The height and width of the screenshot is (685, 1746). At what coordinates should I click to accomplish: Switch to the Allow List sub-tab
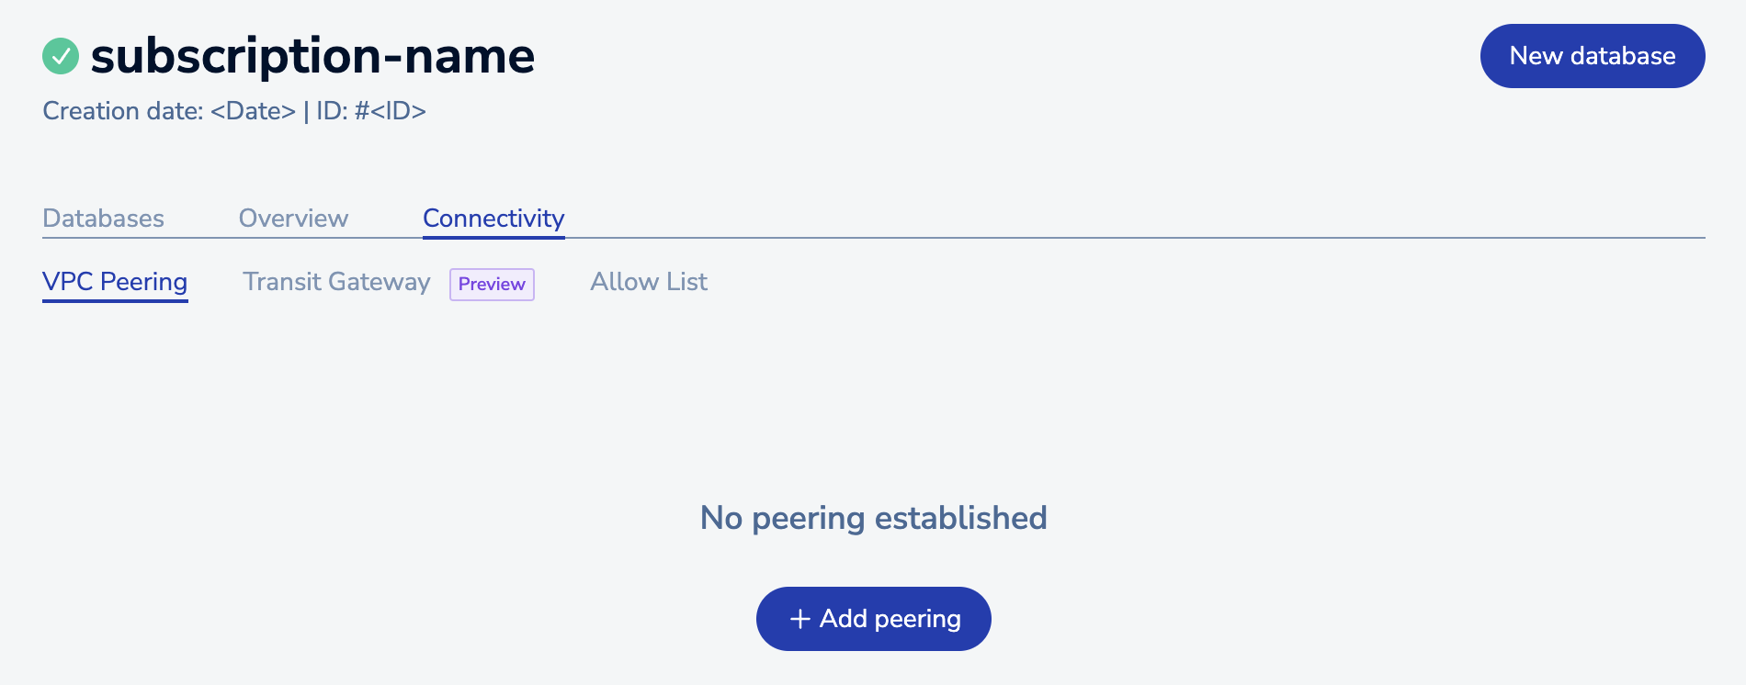(649, 282)
